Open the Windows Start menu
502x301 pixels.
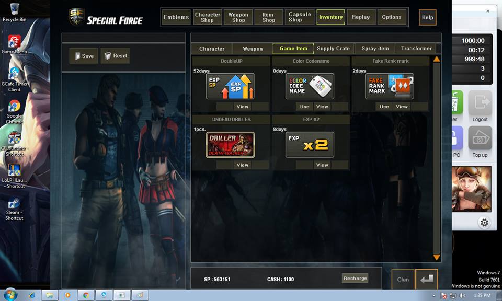tap(9, 295)
